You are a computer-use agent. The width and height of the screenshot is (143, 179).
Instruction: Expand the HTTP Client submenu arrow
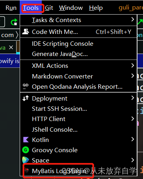[x=133, y=119]
